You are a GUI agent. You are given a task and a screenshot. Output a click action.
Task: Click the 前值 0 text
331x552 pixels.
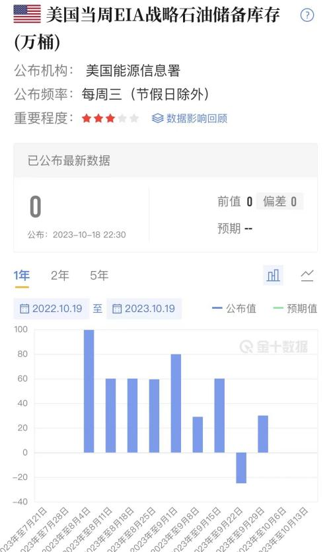coord(235,202)
